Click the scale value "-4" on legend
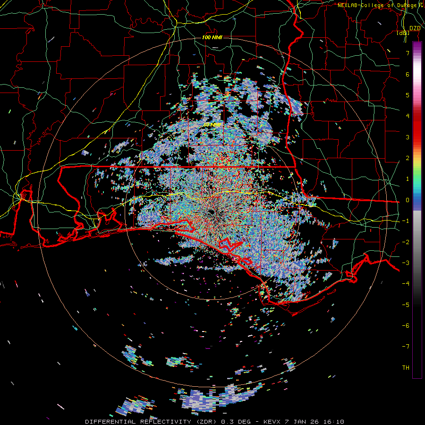This screenshot has height=425, width=425. [406, 284]
